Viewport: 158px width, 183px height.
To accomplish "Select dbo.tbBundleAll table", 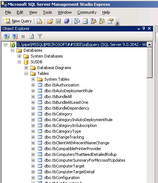I will pyautogui.click(x=58, y=97).
